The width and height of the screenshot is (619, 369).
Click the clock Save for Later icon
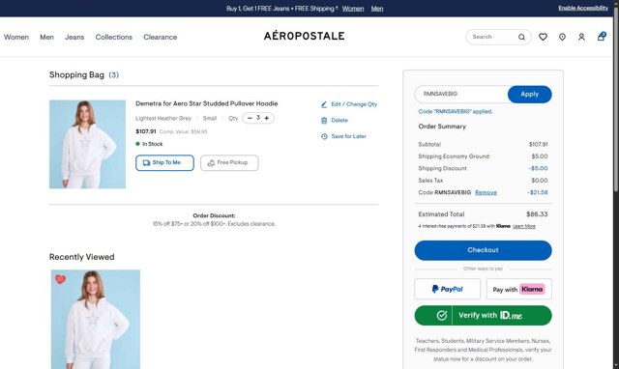324,136
